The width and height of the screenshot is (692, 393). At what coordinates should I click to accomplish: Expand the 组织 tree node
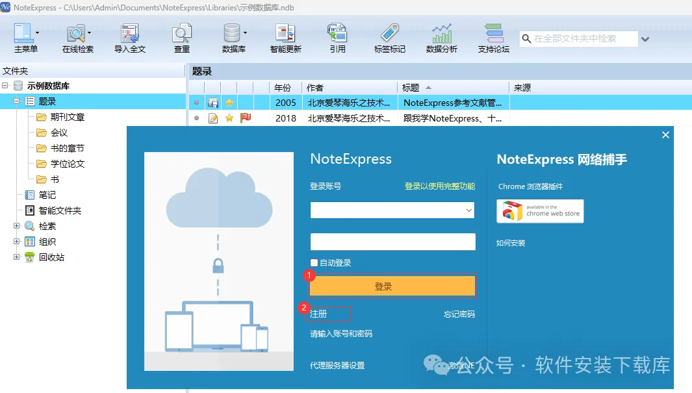16,242
